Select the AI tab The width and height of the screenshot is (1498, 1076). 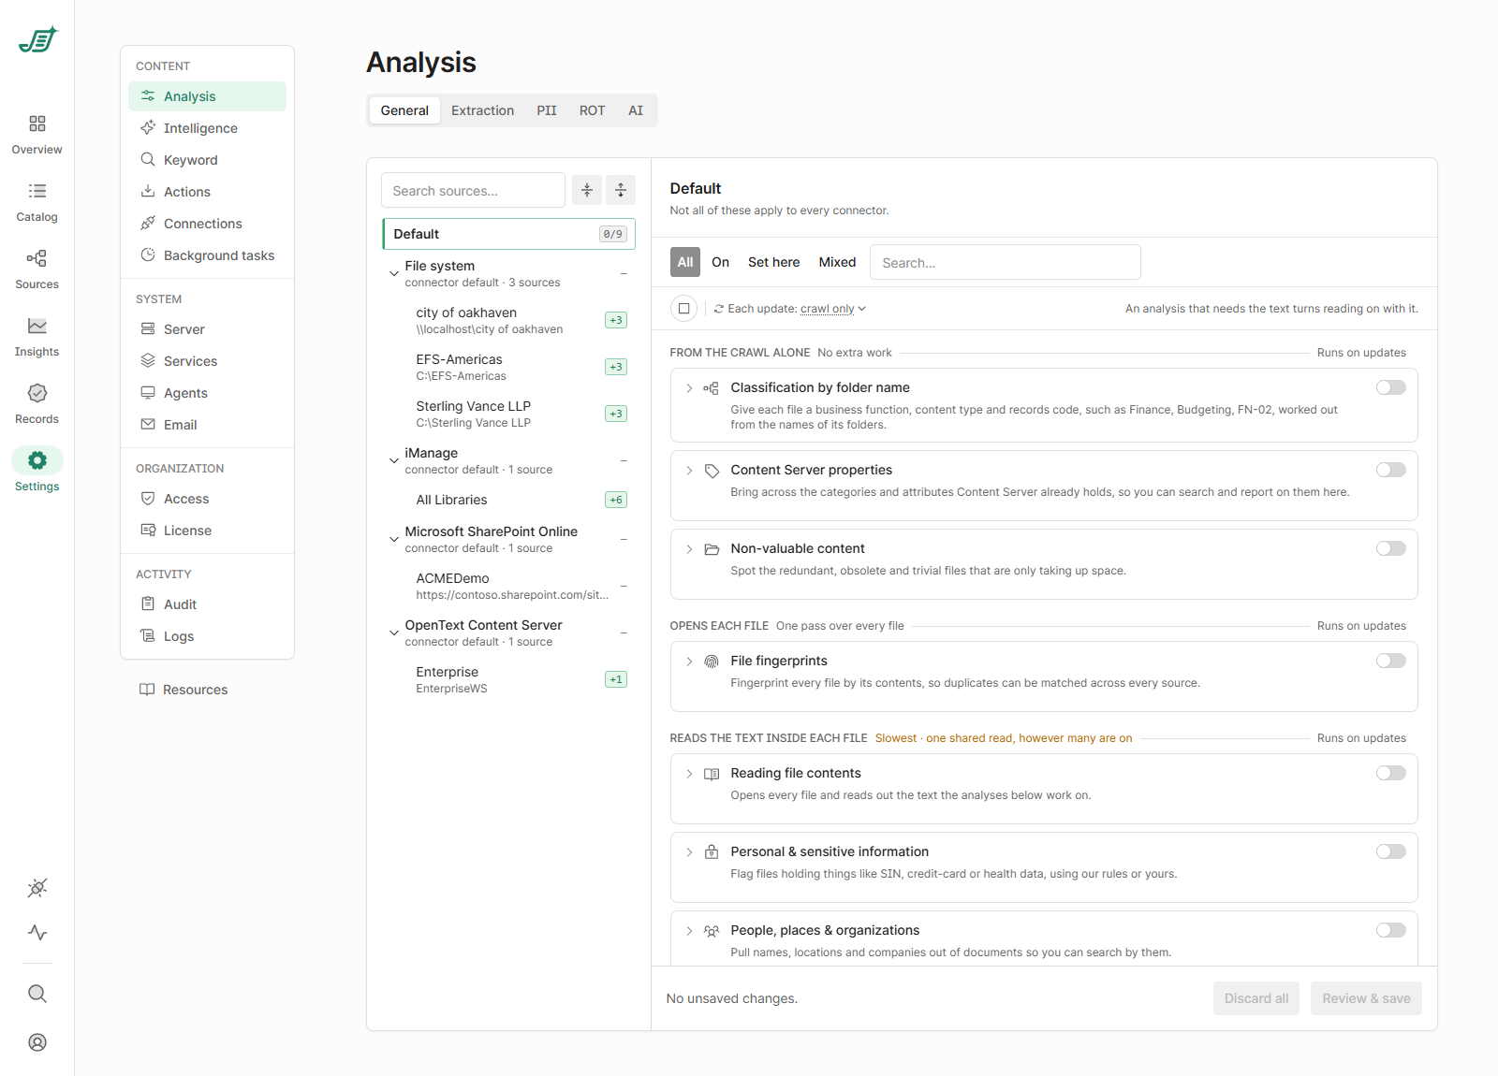point(636,110)
